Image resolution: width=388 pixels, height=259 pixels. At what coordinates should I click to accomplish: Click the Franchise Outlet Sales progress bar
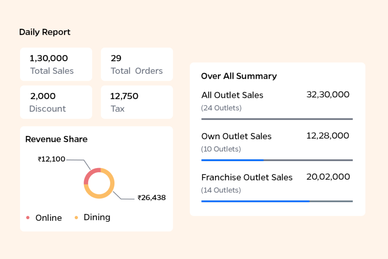[277, 201]
